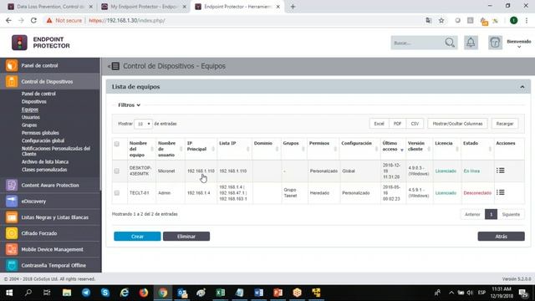Sort by Licencia column
This screenshot has height=301, width=535.
pyautogui.click(x=446, y=146)
